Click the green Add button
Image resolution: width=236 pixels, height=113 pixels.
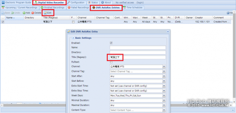(26, 13)
